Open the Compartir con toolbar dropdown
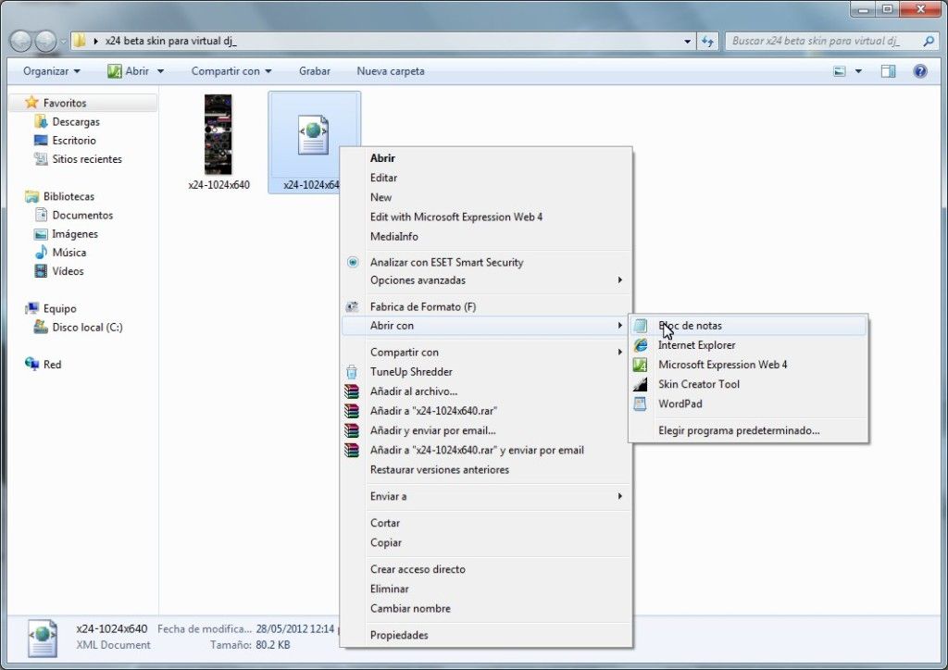Image resolution: width=948 pixels, height=670 pixels. click(231, 71)
